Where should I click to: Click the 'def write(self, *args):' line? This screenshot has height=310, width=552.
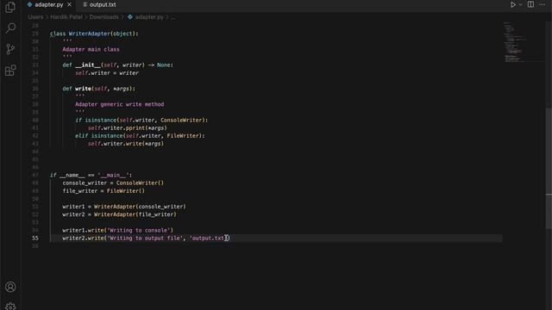pos(98,89)
